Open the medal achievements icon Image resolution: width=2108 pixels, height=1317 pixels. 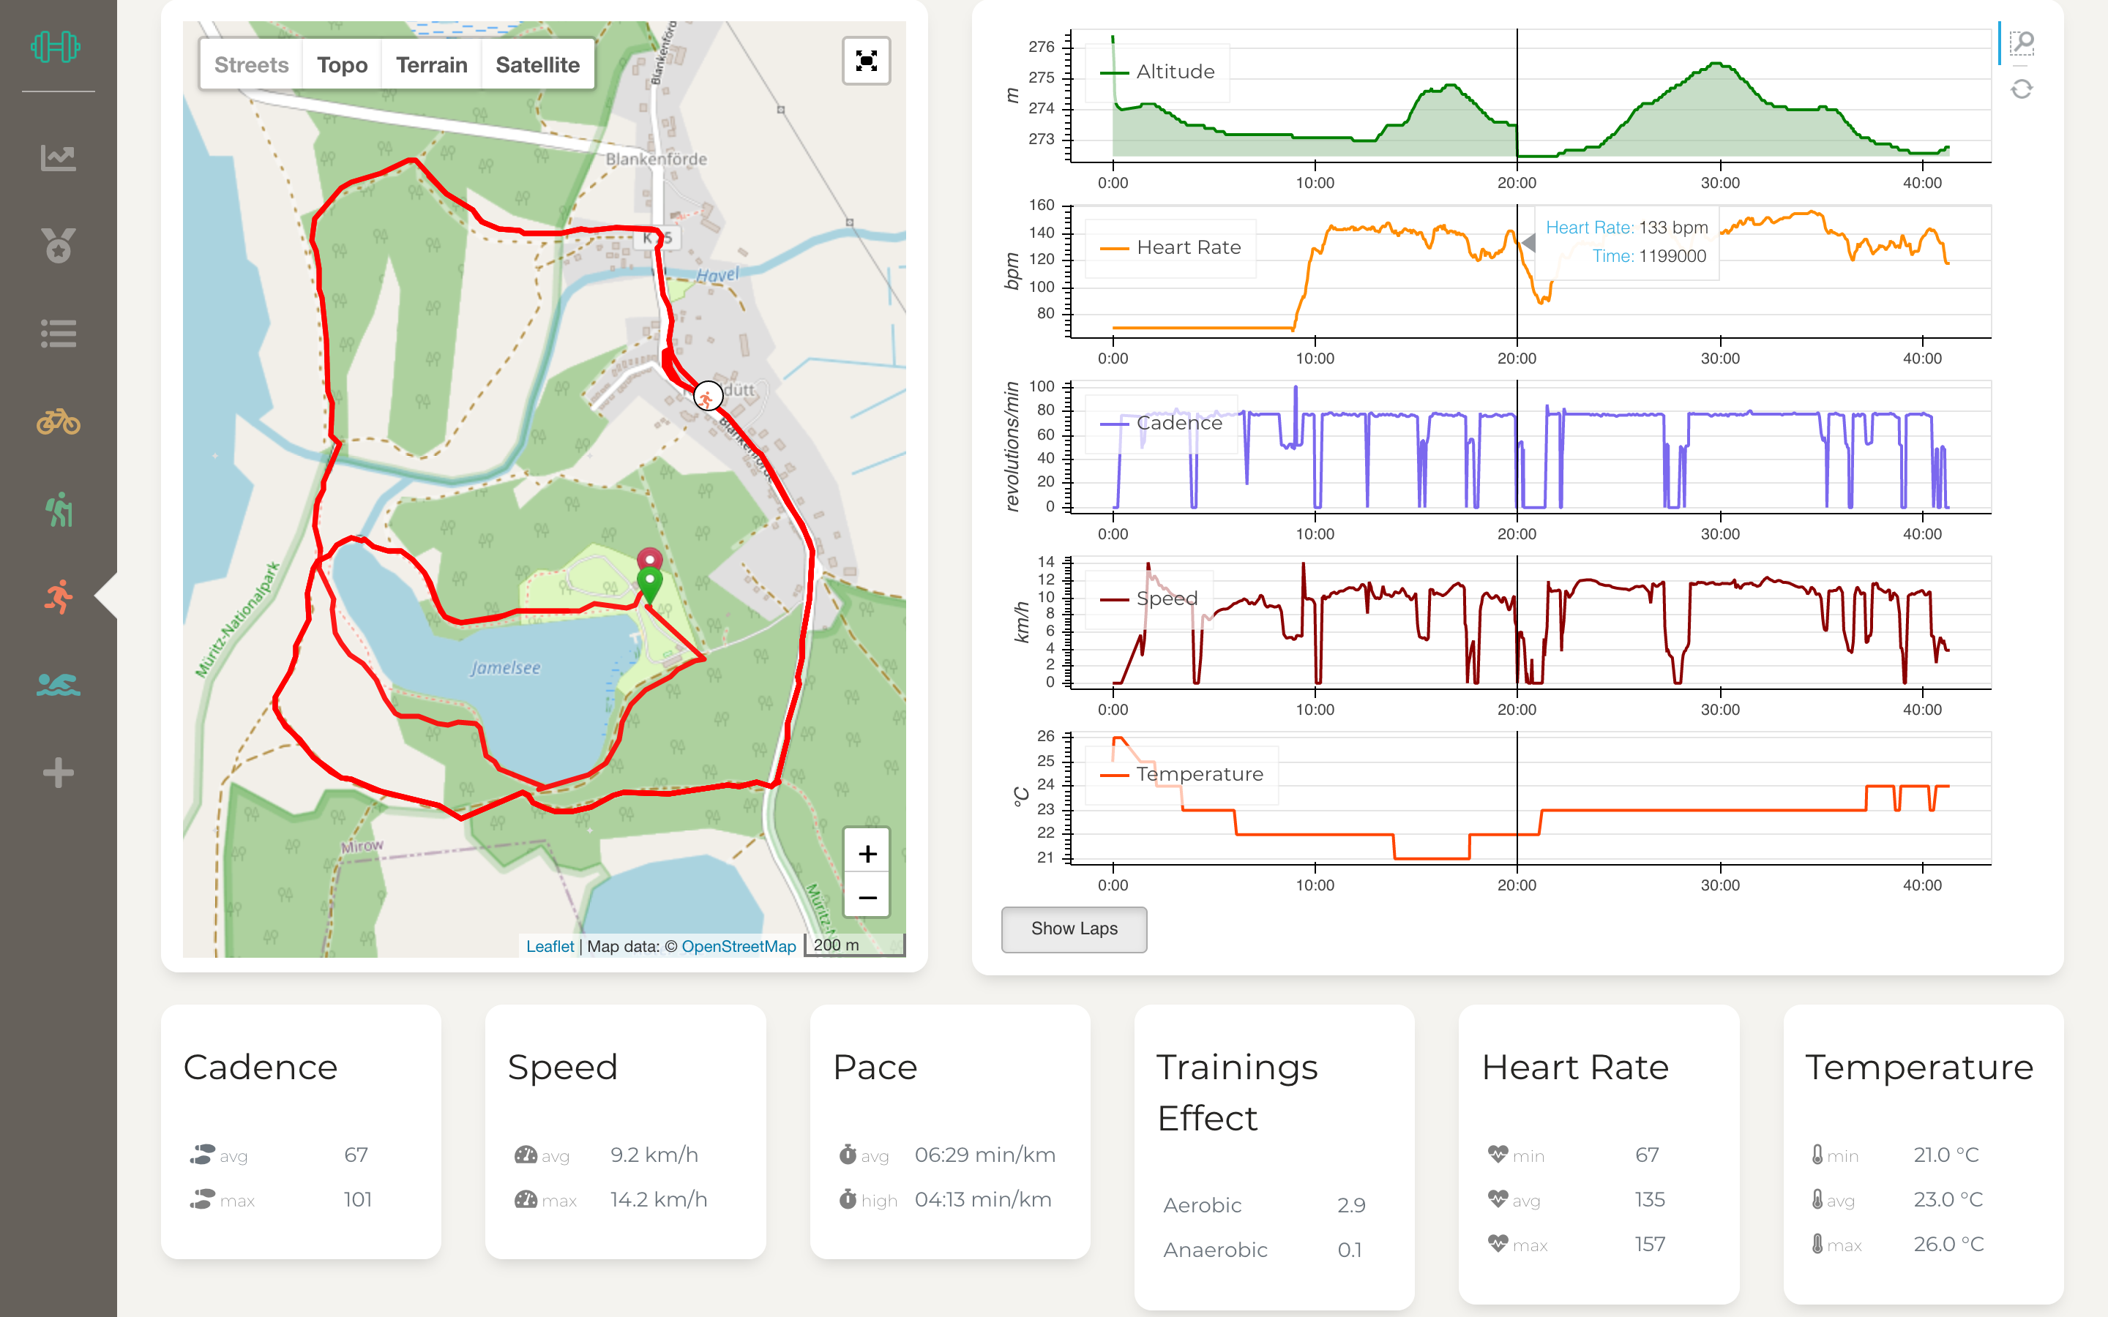coord(59,246)
